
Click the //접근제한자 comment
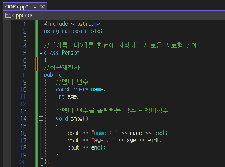[x=62, y=68]
